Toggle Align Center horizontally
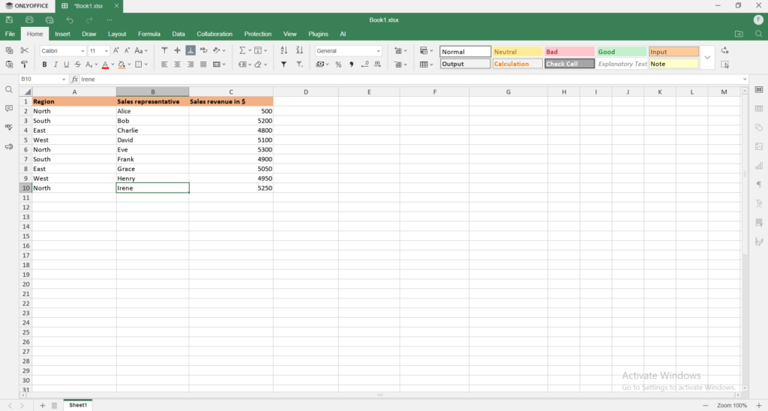Image resolution: width=768 pixels, height=411 pixels. pyautogui.click(x=177, y=64)
